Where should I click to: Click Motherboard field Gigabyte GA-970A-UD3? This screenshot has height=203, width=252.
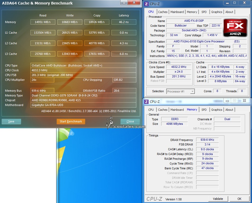tap(83, 105)
